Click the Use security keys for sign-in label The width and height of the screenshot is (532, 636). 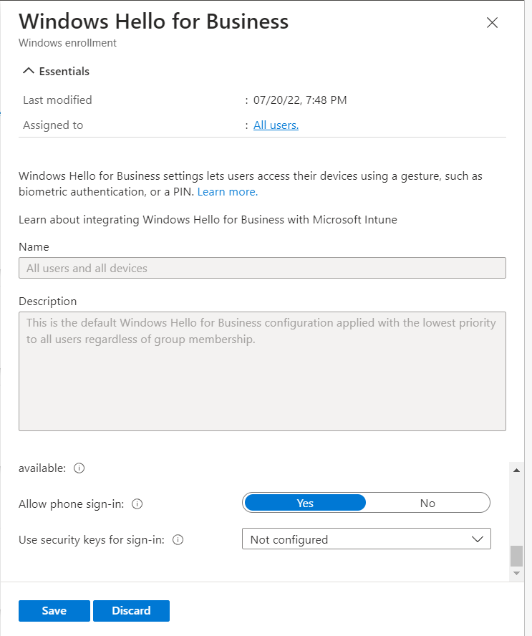(x=92, y=539)
